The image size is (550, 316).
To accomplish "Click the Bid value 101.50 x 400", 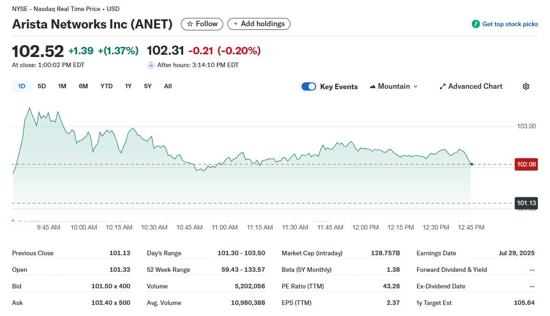I will pyautogui.click(x=111, y=286).
